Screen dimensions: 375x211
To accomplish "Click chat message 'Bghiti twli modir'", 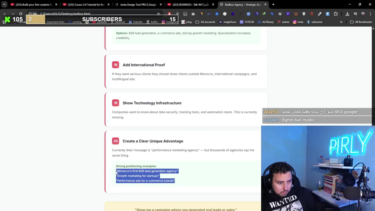I will pyautogui.click(x=298, y=120).
